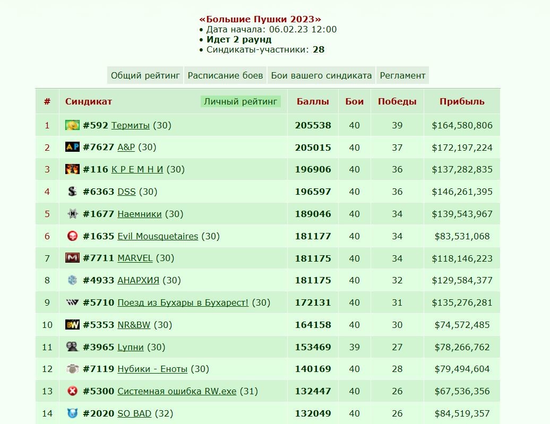Open the АНАРХИЯ syndicate link
550x424 pixels.
coord(138,280)
